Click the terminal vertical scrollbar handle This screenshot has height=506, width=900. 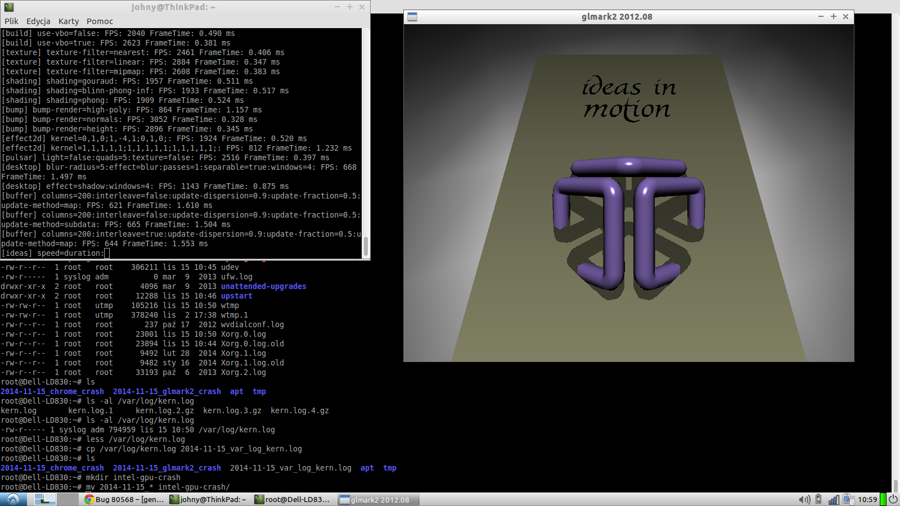[366, 246]
